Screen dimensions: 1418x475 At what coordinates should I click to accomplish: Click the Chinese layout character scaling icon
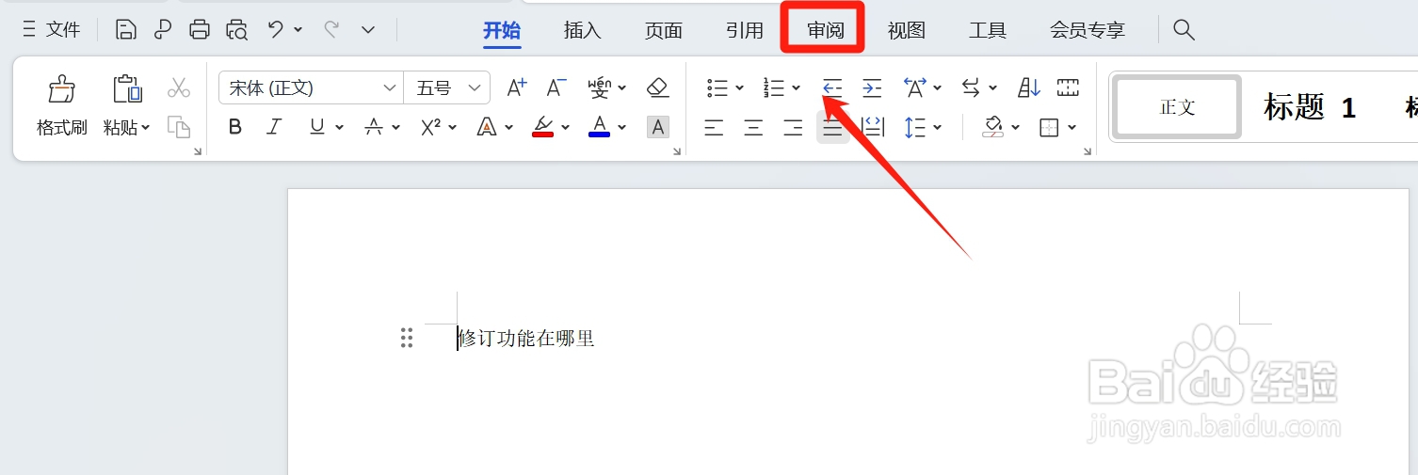[915, 88]
